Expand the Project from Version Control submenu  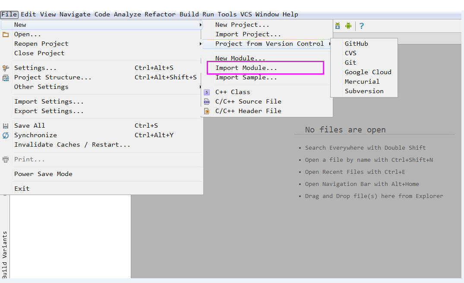click(329, 44)
